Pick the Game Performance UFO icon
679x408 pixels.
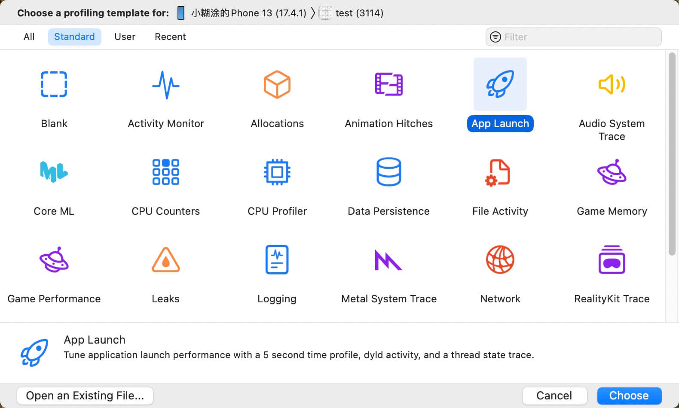tap(54, 259)
